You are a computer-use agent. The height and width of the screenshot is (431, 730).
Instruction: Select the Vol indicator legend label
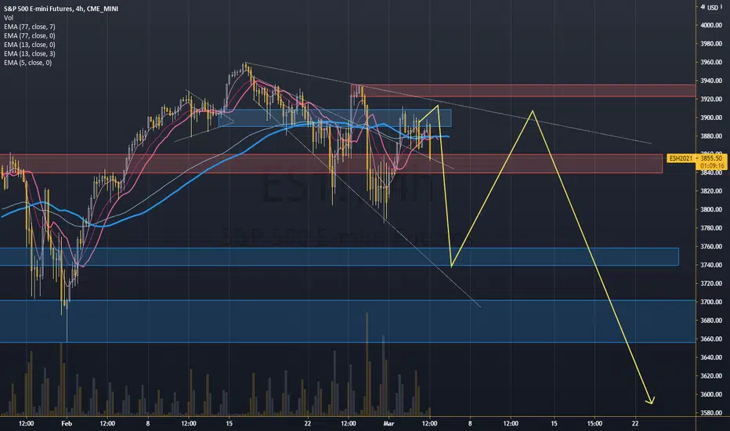pos(9,18)
